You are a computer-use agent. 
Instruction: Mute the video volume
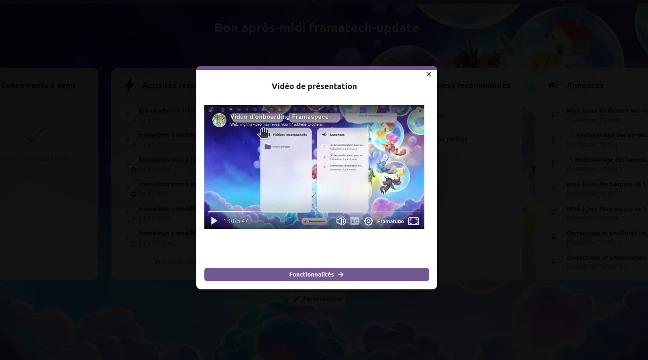click(341, 221)
